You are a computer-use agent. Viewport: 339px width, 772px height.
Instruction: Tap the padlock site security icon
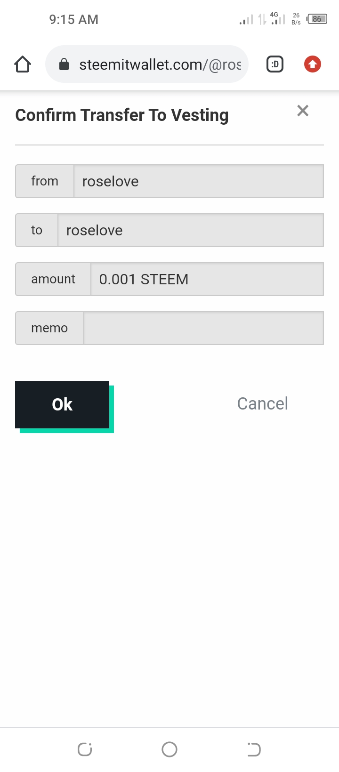[64, 64]
